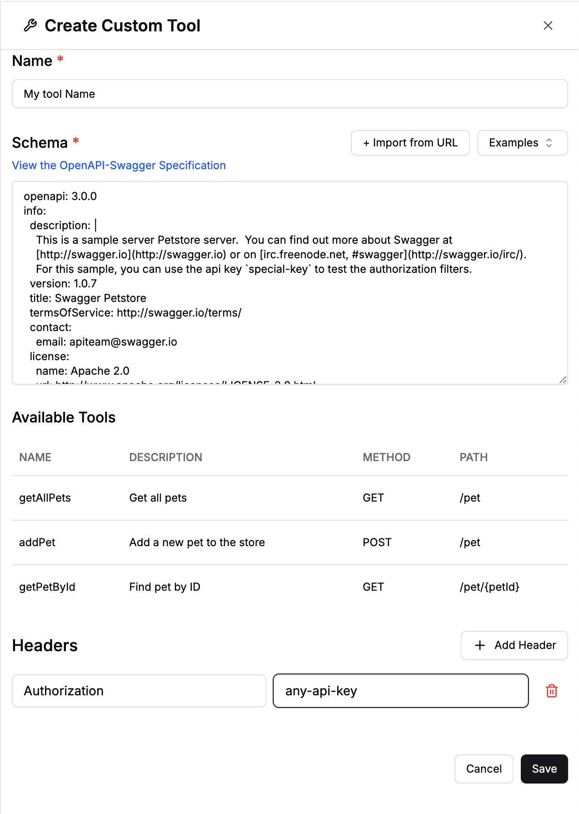Click the wrench icon beside the title
This screenshot has height=814, width=579.
30,25
